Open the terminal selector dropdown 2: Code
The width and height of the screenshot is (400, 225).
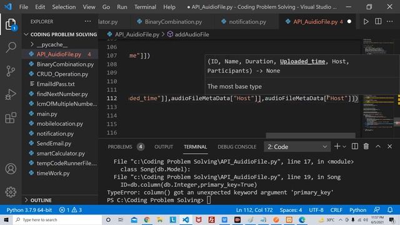(297, 147)
